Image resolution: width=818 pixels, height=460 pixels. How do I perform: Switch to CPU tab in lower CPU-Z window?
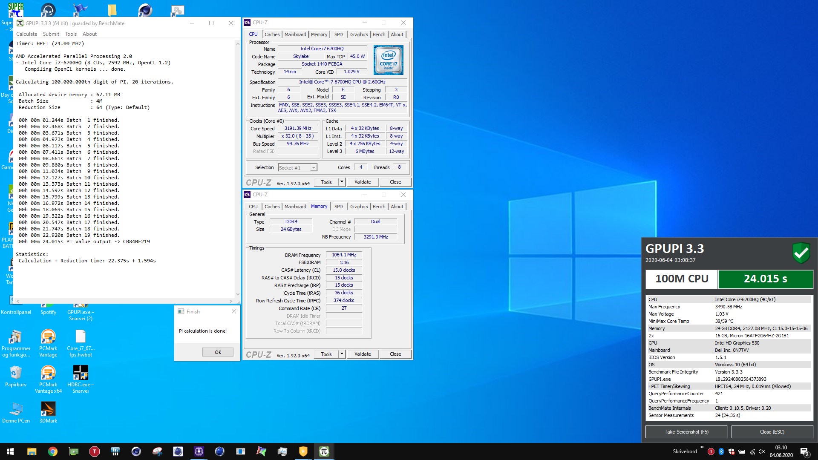point(253,207)
